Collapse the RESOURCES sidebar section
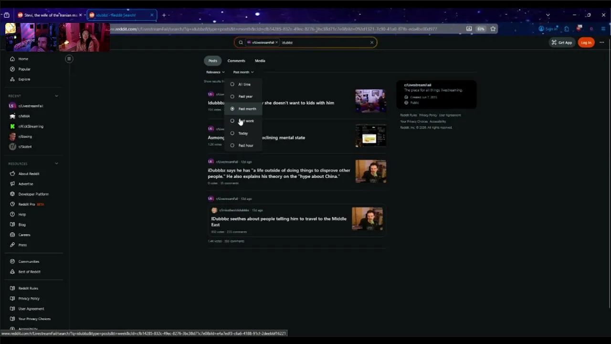The image size is (611, 344). coord(56,164)
